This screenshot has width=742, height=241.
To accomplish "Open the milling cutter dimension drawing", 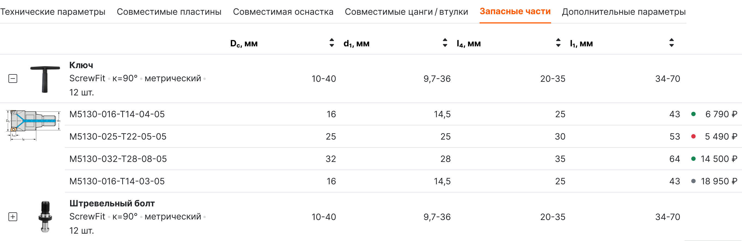I will (x=33, y=125).
